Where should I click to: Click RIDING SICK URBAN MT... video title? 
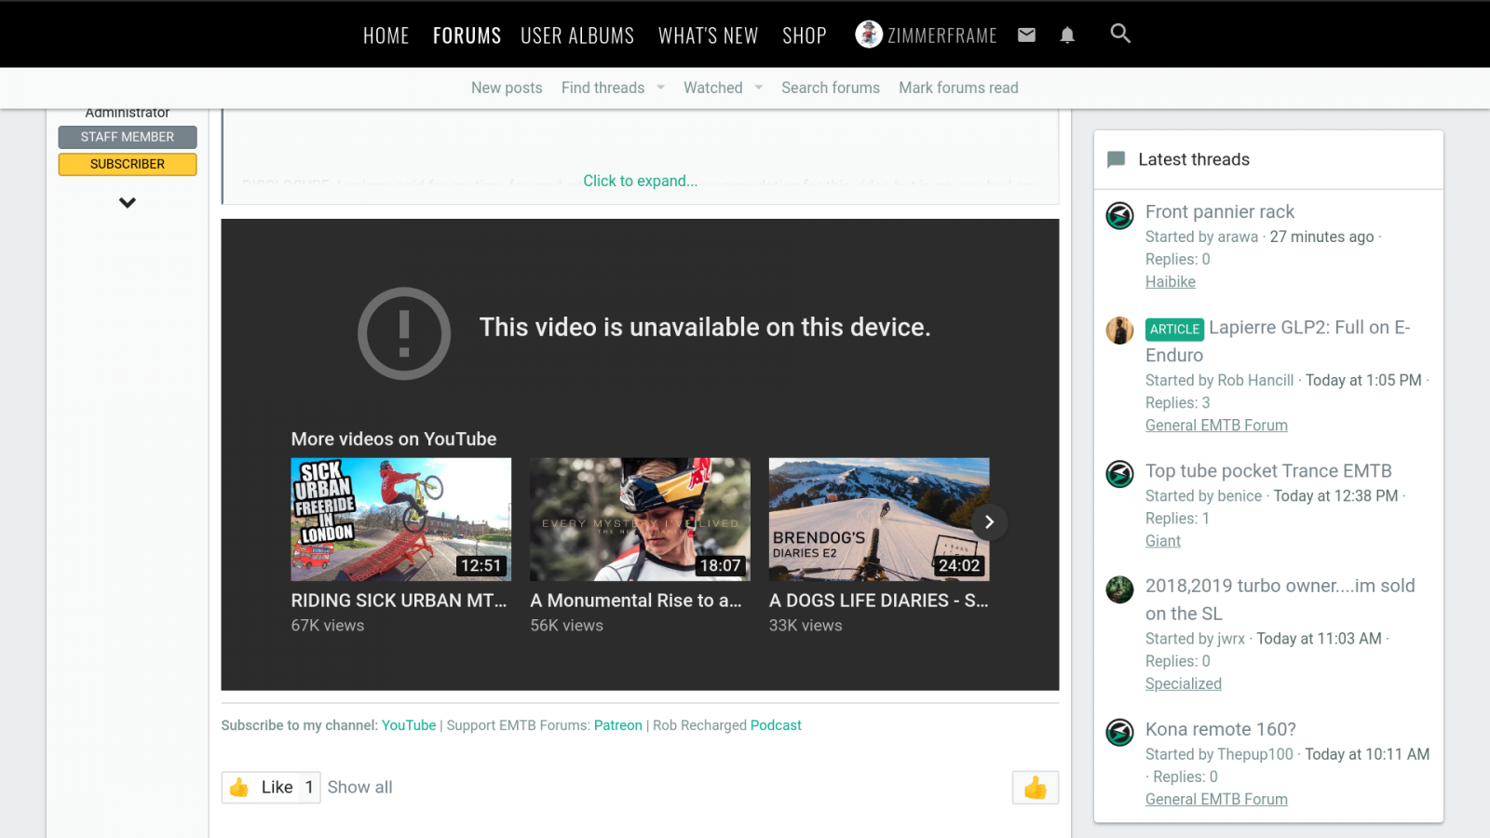coord(399,601)
